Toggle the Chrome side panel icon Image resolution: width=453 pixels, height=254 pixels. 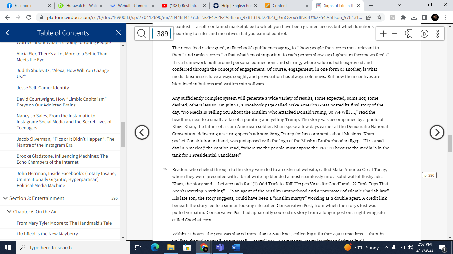424,17
